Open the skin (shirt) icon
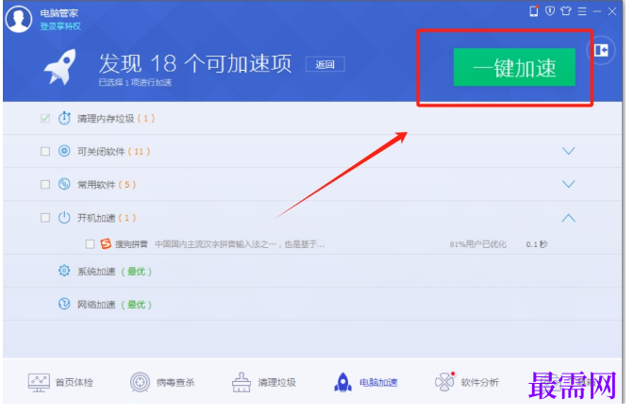Screen dimensions: 634x415 click(x=566, y=11)
